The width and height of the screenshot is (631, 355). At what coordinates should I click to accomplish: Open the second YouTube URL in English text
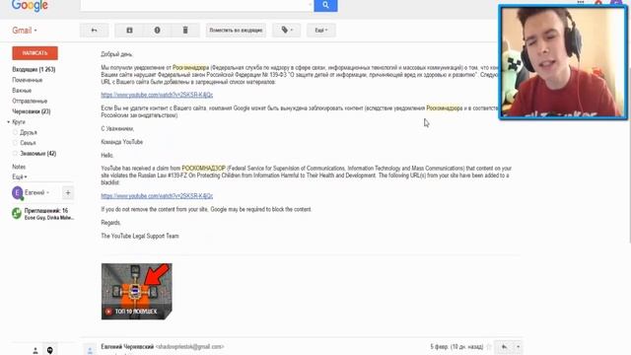(157, 196)
